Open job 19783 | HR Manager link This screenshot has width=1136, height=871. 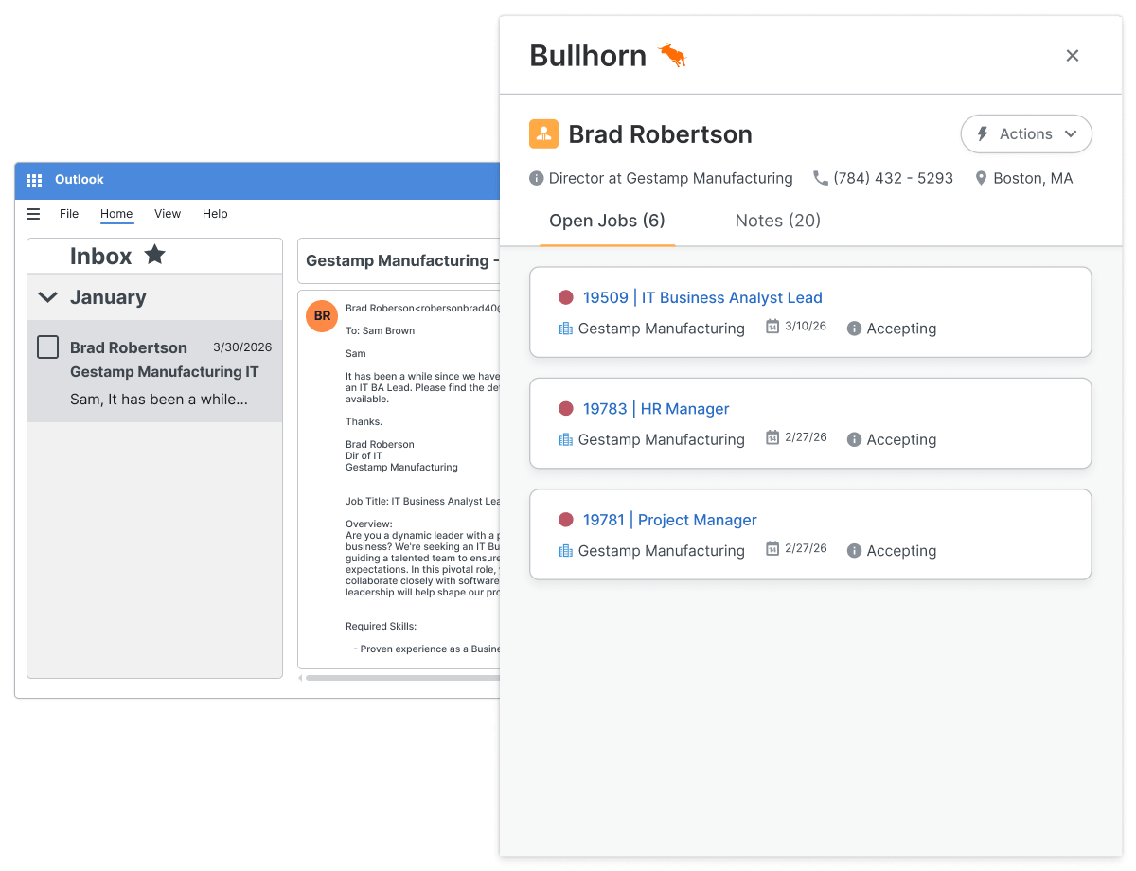(x=656, y=409)
